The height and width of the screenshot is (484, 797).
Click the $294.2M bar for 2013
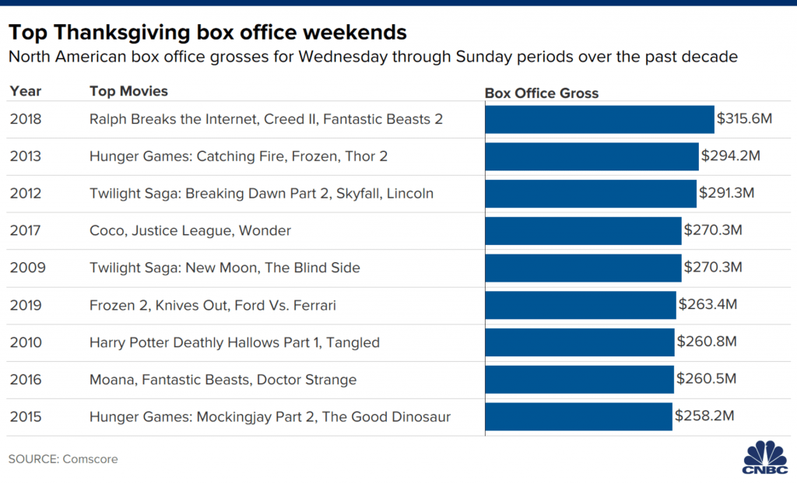pyautogui.click(x=592, y=156)
